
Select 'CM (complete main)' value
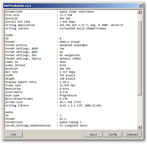click(x=74, y=126)
